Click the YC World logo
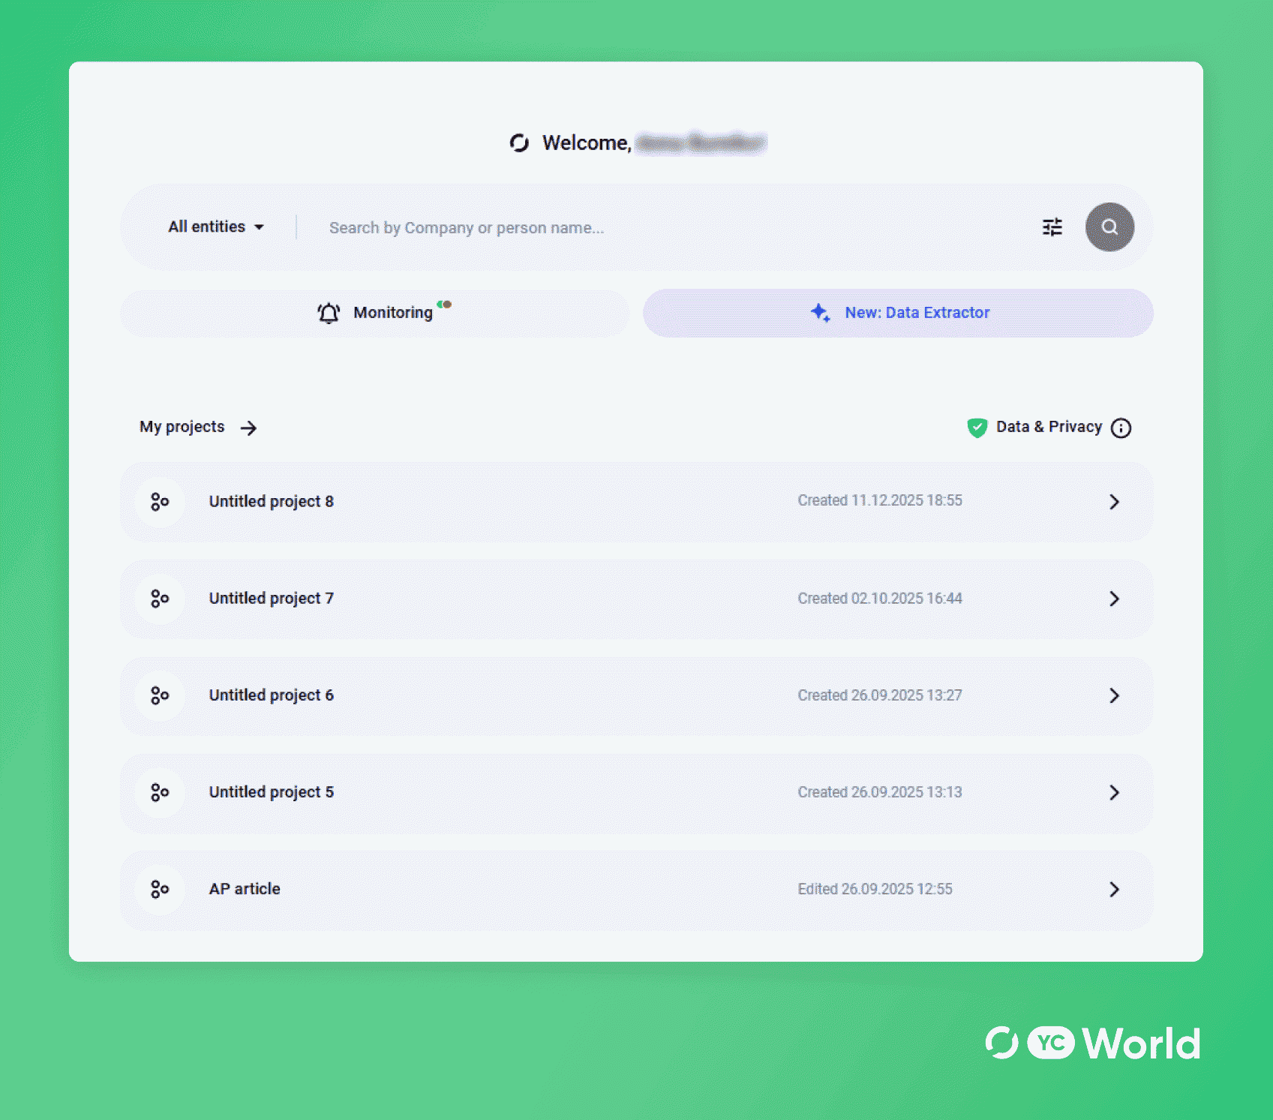 click(1091, 1041)
